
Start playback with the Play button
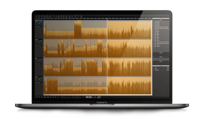click(x=45, y=97)
